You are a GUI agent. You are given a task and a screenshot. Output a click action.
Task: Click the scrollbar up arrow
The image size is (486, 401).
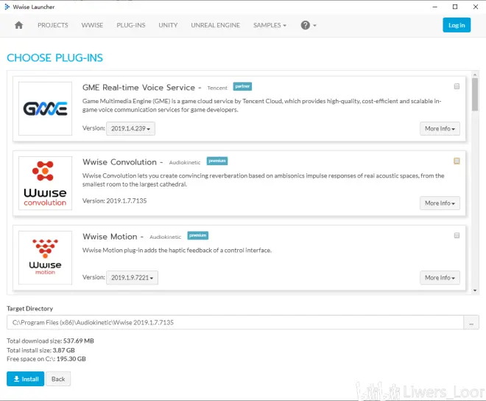(475, 74)
